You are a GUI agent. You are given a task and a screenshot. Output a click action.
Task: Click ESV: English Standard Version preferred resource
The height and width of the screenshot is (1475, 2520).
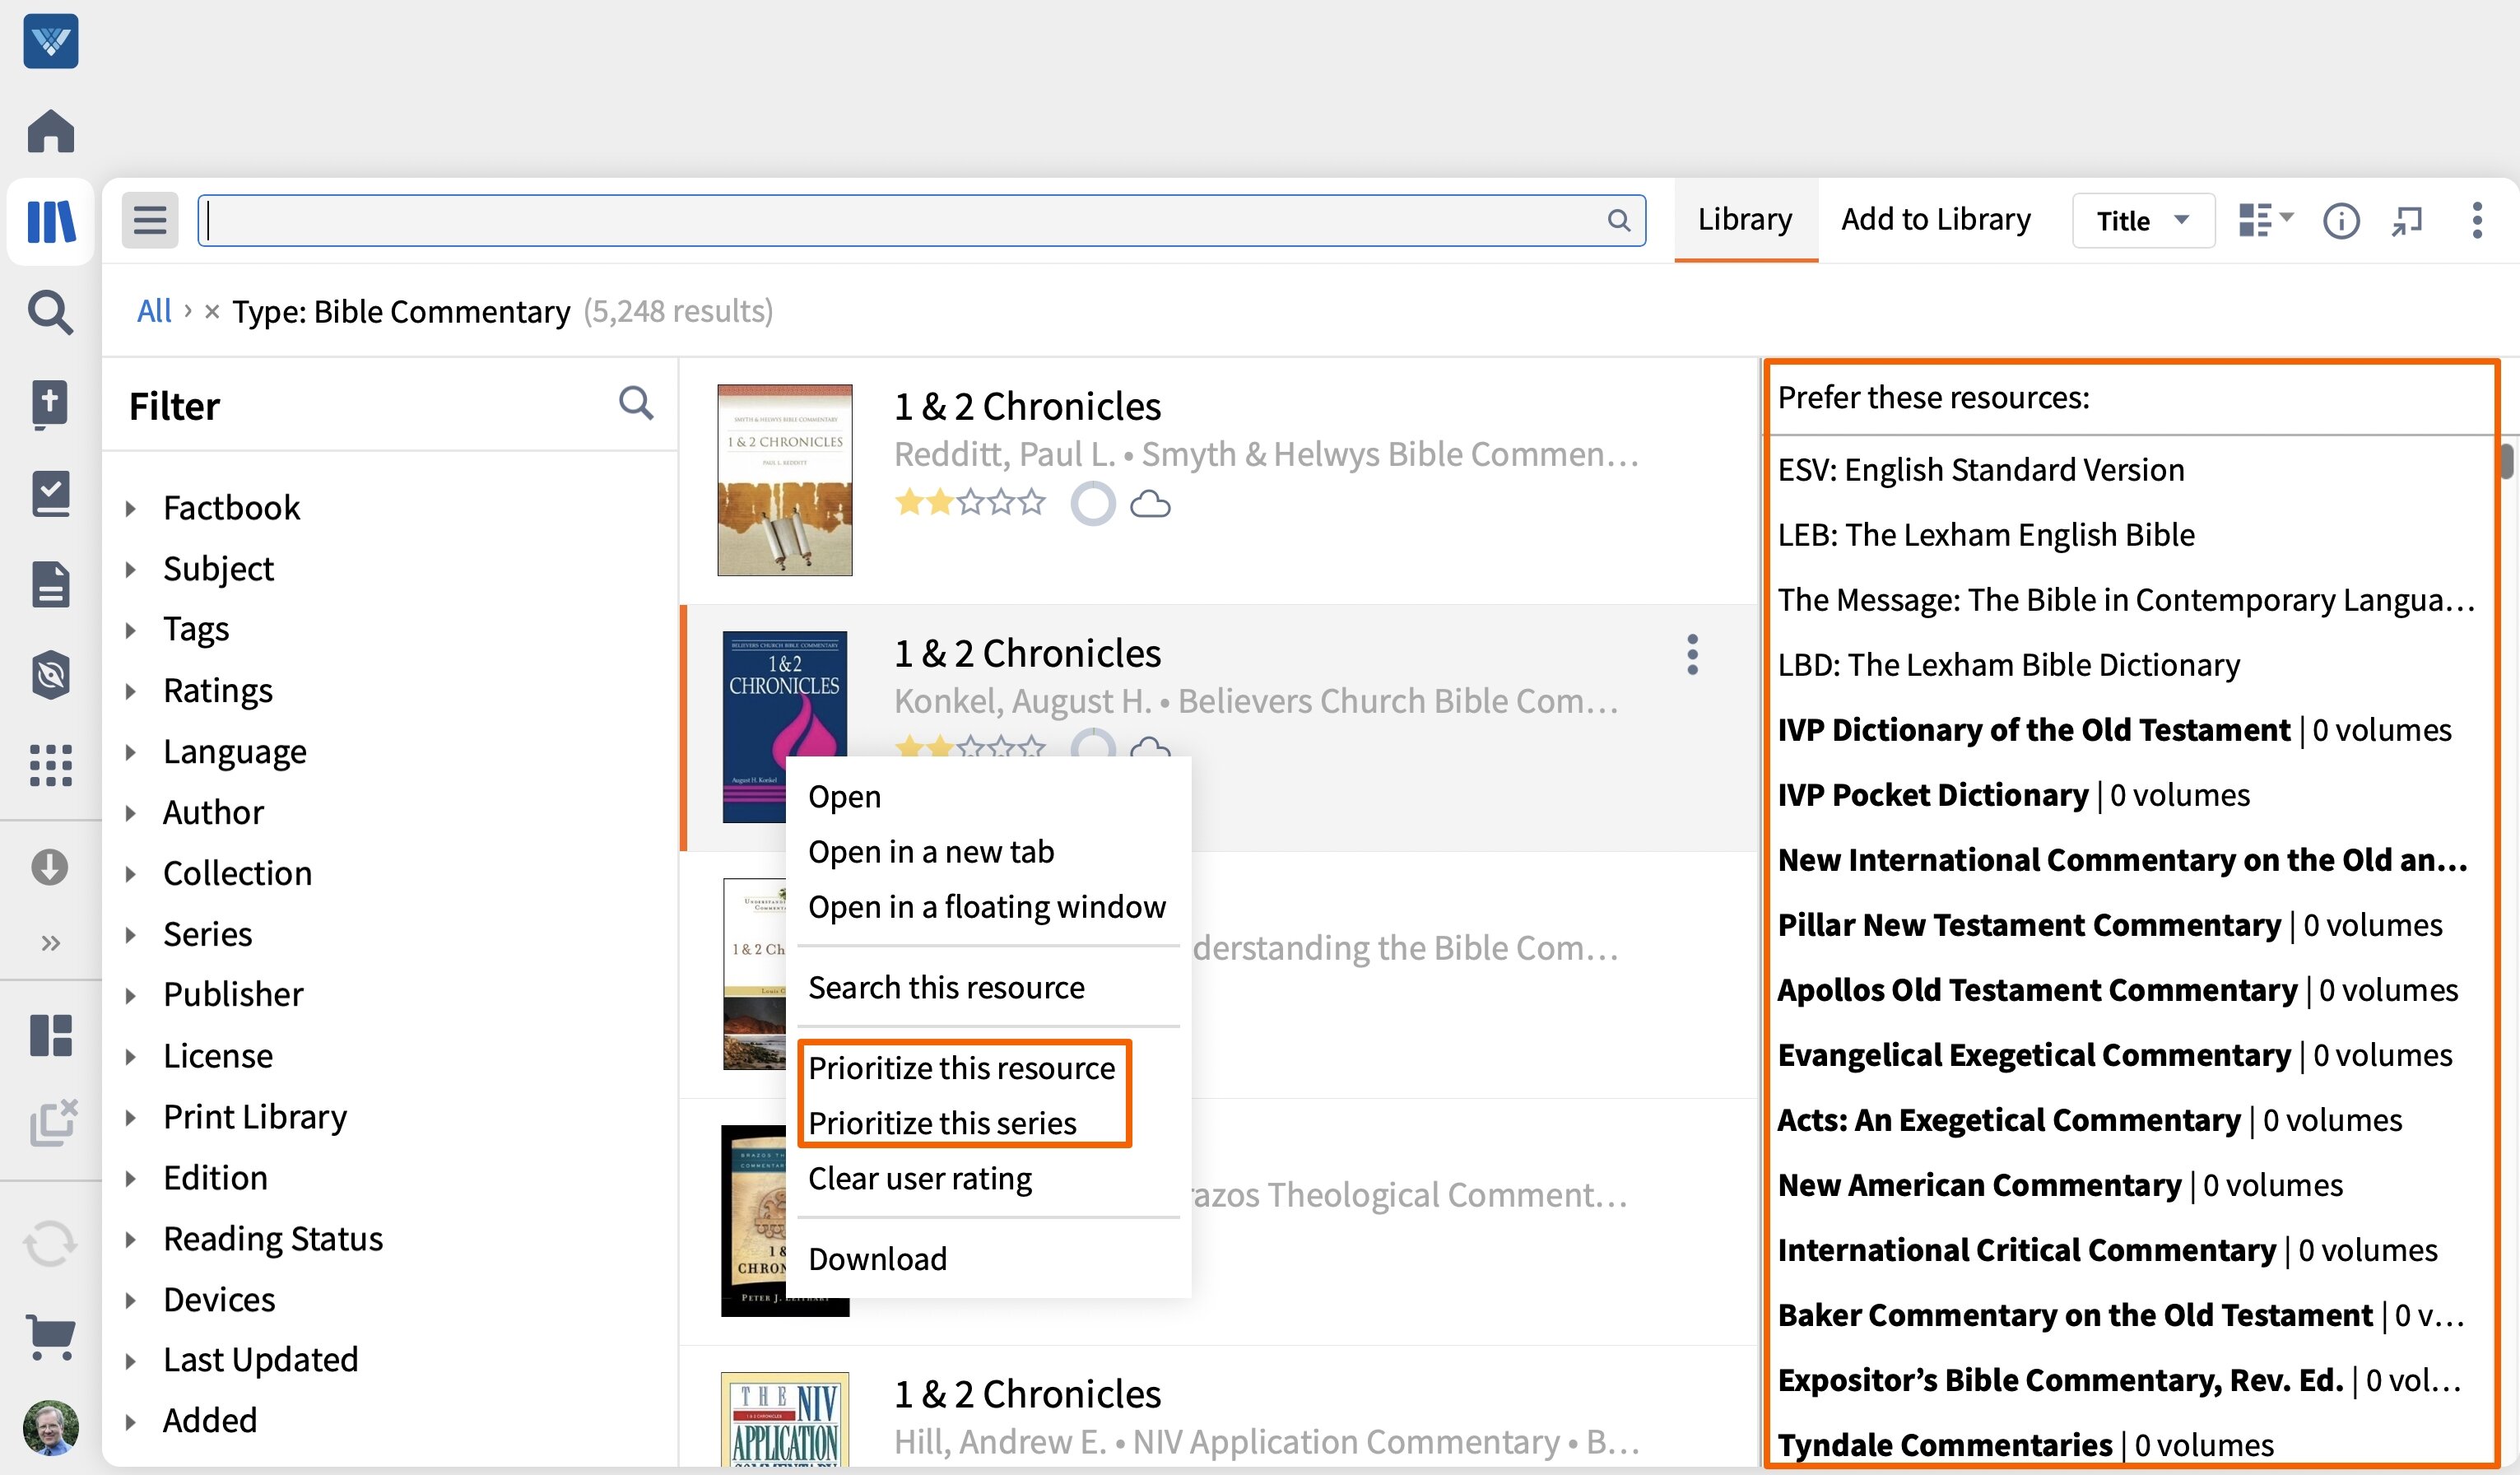(x=1981, y=470)
